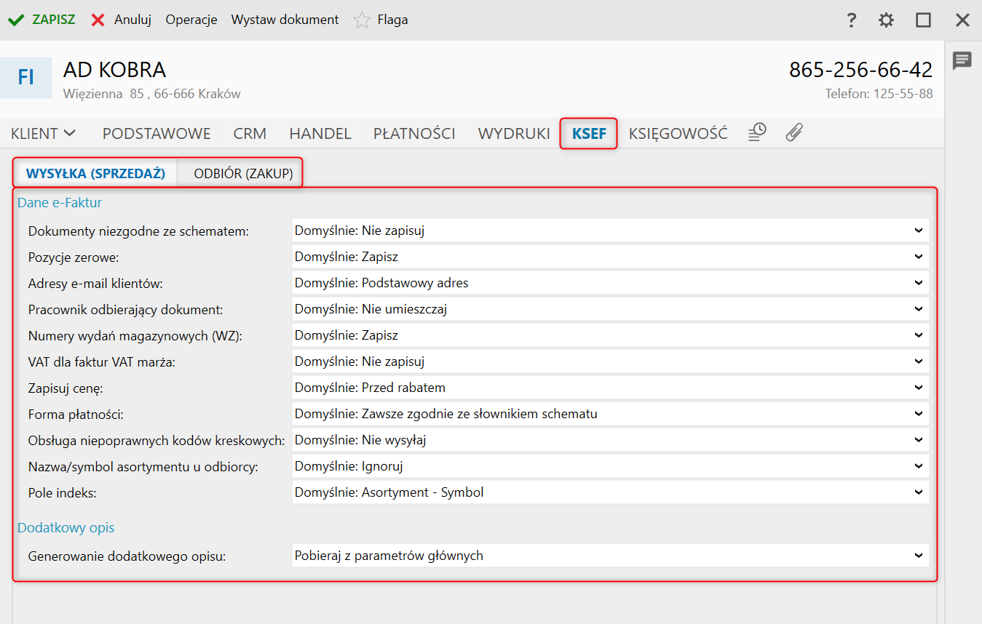This screenshot has height=624, width=982.
Task: Save the record with ZAPISZ
Action: tap(42, 20)
